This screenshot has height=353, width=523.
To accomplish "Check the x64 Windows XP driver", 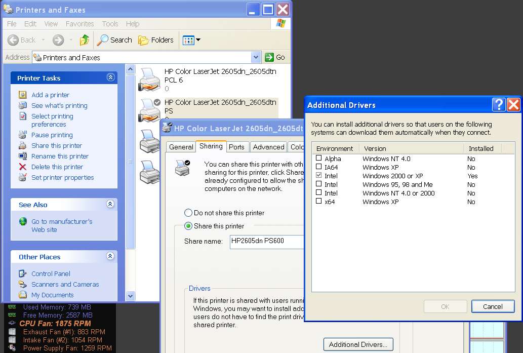I will coord(319,202).
